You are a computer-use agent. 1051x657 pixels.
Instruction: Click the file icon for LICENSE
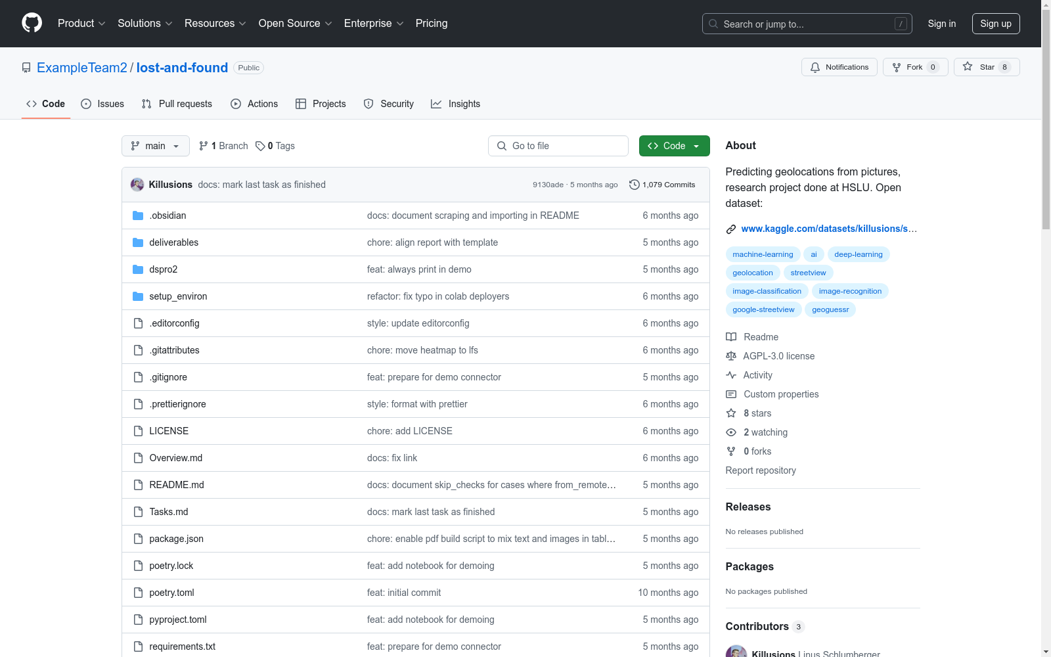click(x=138, y=431)
